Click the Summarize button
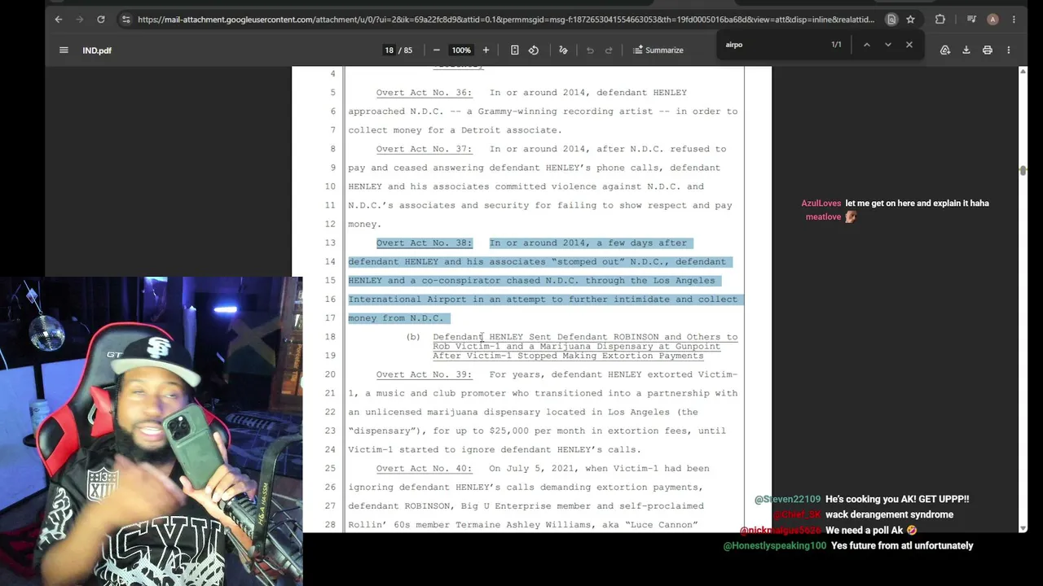 coord(658,50)
